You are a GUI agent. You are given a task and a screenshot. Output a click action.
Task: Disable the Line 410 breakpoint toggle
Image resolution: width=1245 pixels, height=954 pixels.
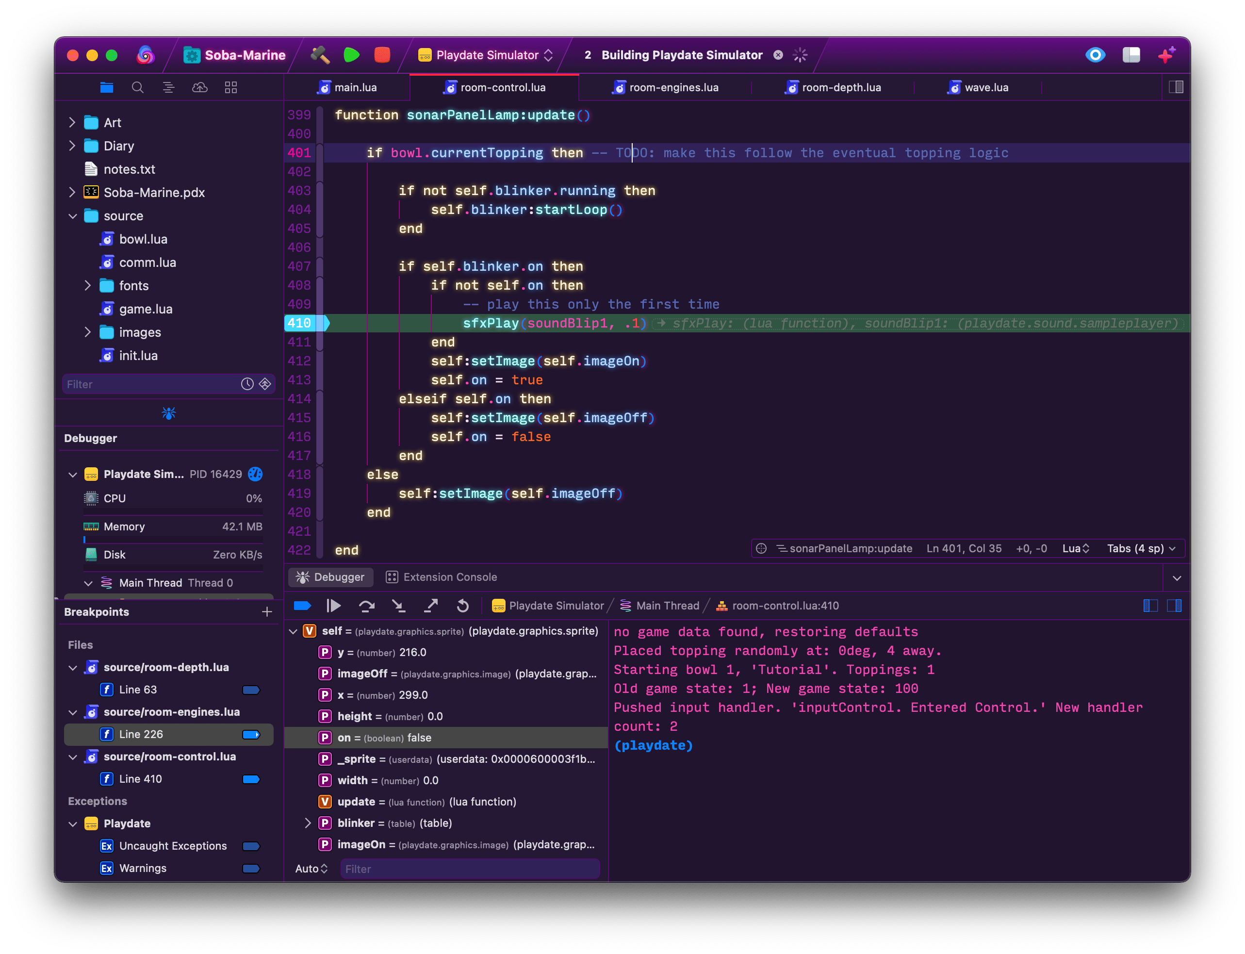(x=251, y=779)
